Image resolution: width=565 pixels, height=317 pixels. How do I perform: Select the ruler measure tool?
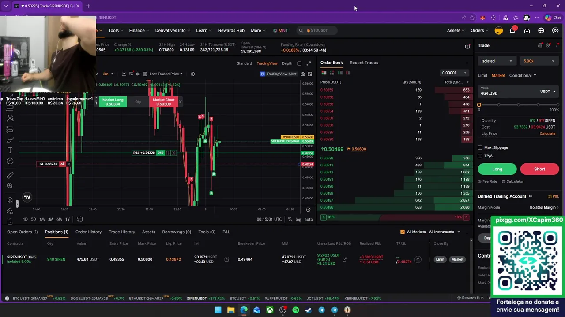pyautogui.click(x=10, y=175)
